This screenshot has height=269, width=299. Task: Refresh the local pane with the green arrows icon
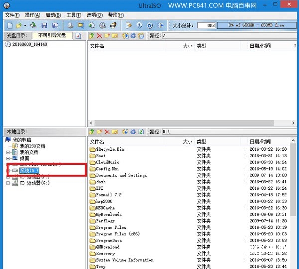coord(141,132)
